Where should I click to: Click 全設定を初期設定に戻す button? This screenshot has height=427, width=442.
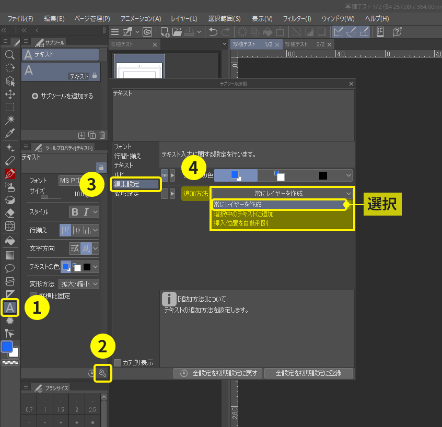218,373
